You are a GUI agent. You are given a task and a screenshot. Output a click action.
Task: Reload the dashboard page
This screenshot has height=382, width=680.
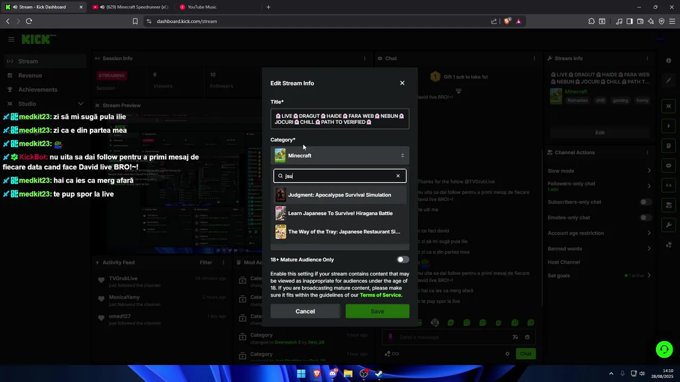[29, 21]
